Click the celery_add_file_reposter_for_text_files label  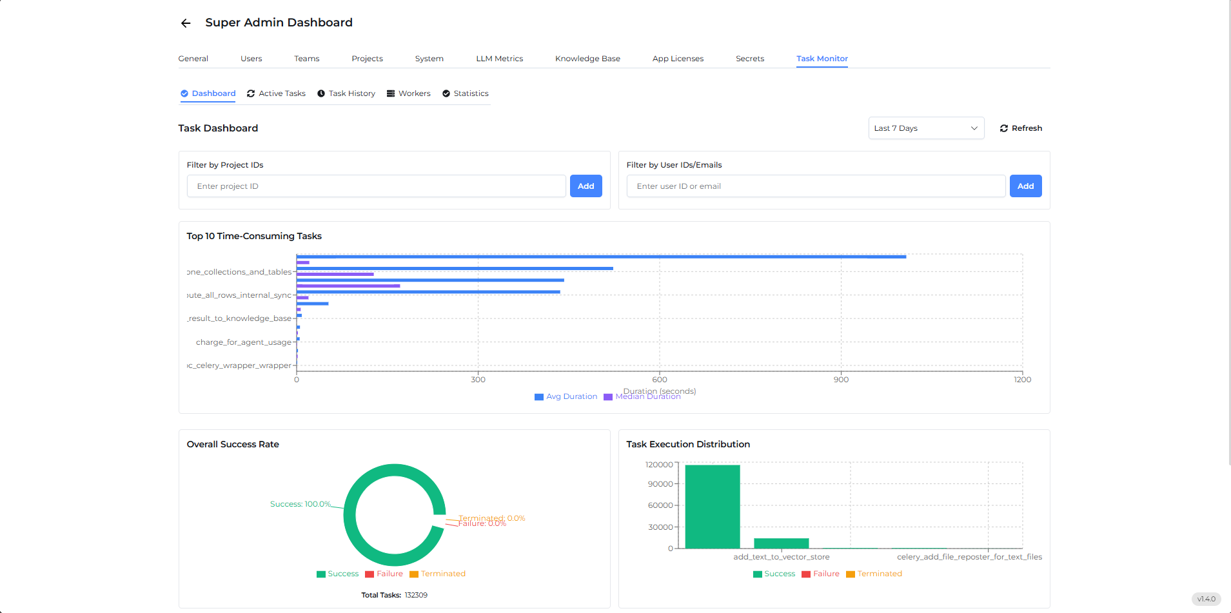[x=969, y=557]
